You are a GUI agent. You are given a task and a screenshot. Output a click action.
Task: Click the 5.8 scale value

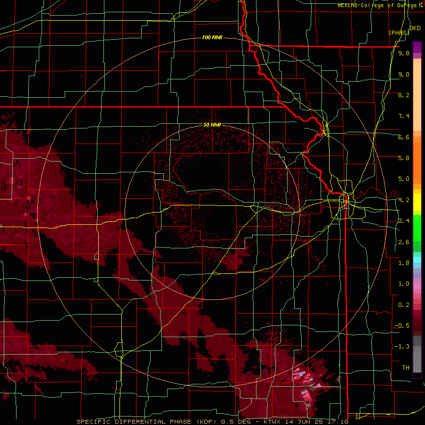404,158
